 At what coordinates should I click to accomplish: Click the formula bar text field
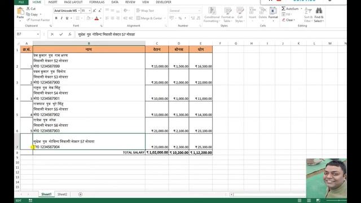coord(210,34)
